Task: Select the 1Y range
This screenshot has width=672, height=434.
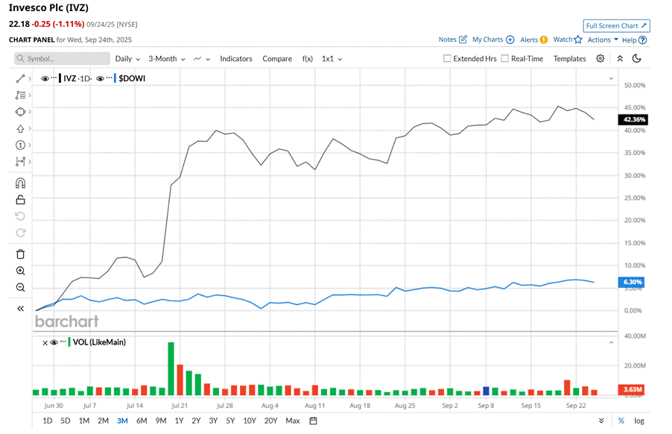Action: (x=179, y=421)
